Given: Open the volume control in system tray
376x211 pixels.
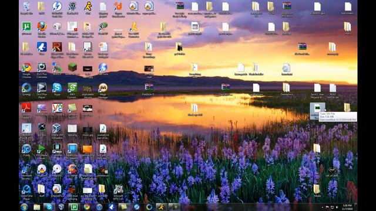Looking at the screenshot, I should click(337, 207).
